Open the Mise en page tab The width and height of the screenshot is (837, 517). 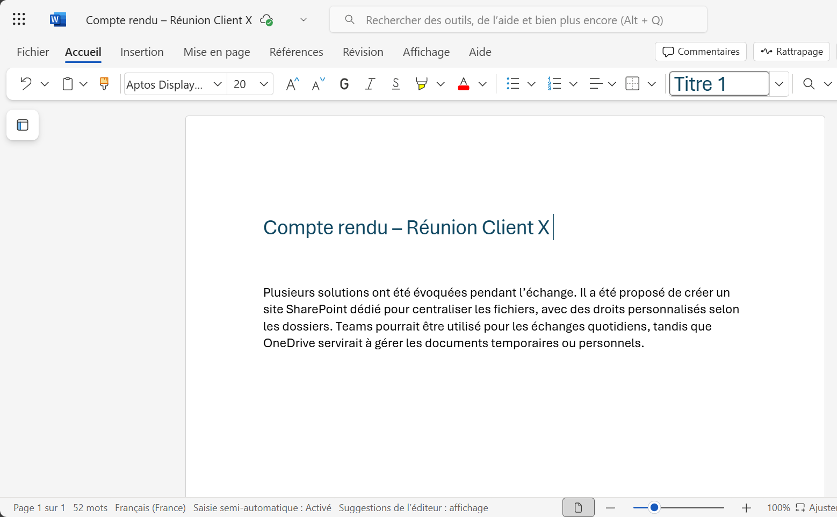pos(217,52)
